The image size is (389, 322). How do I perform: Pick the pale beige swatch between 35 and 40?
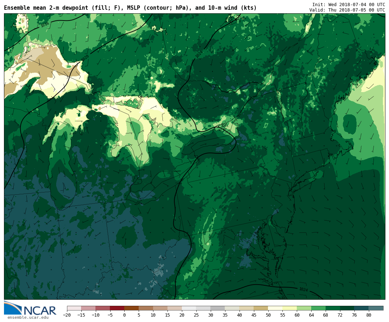point(232,308)
